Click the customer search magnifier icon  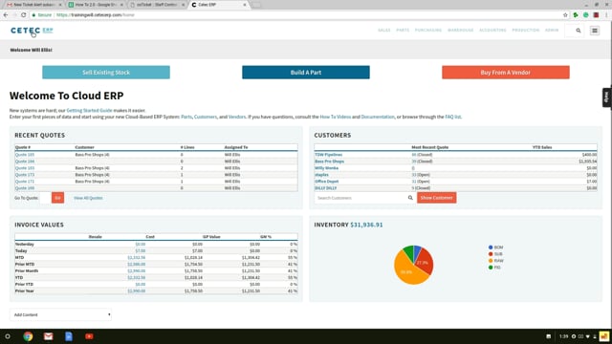410,198
